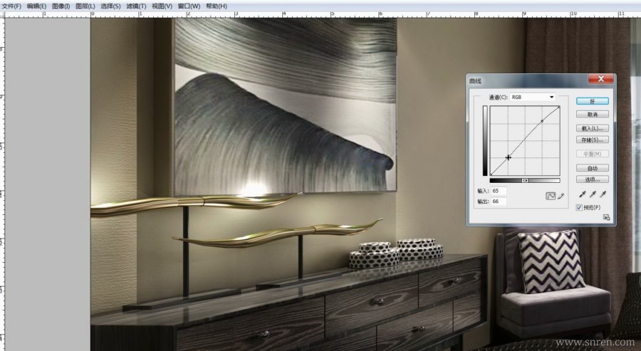Click the selected lower curve control point
This screenshot has width=641, height=351.
point(508,157)
